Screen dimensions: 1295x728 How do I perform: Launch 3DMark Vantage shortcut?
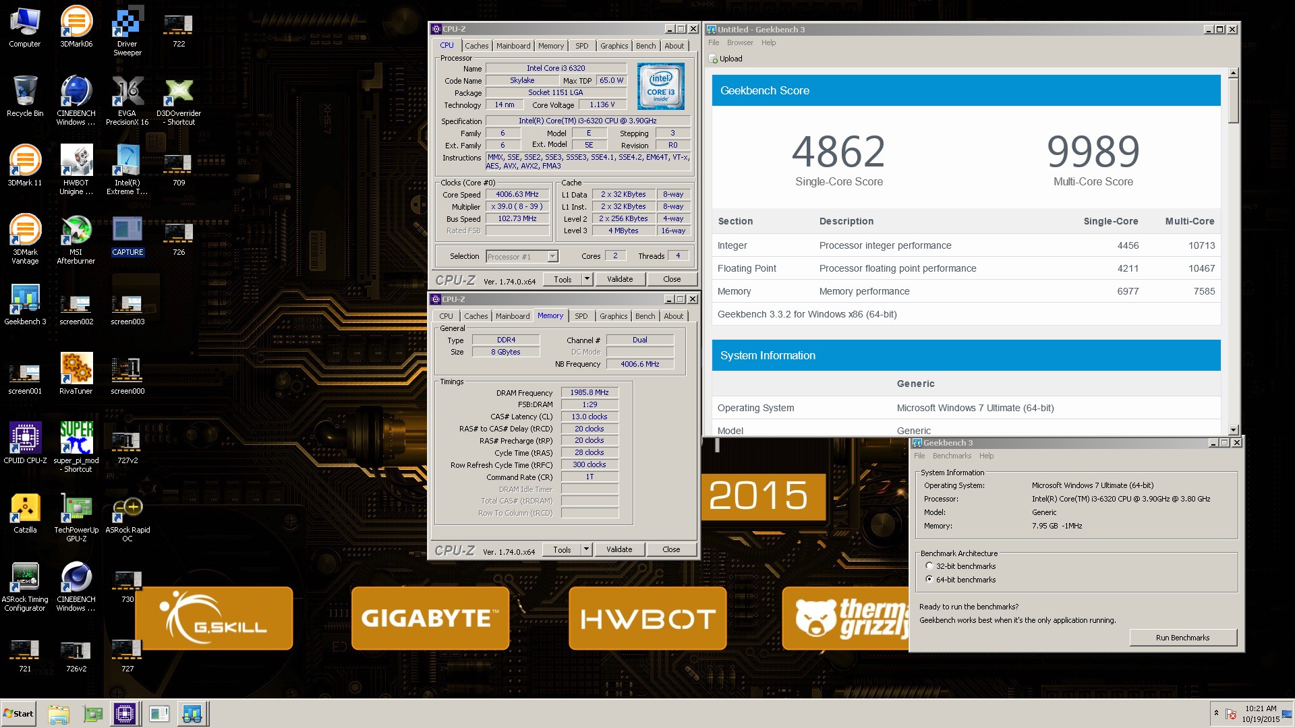[25, 239]
